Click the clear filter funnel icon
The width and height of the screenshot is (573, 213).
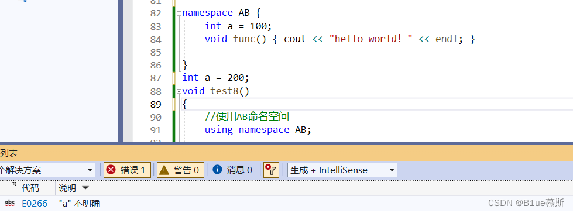click(x=271, y=170)
